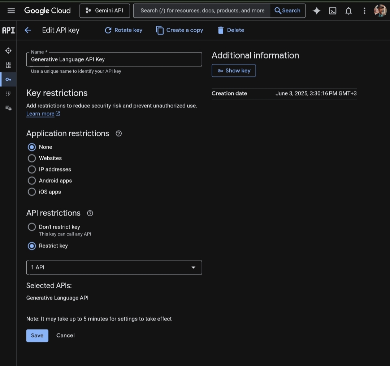Screen dimensions: 390x366
Task: Open the main navigation hamburger menu
Action: (11, 11)
